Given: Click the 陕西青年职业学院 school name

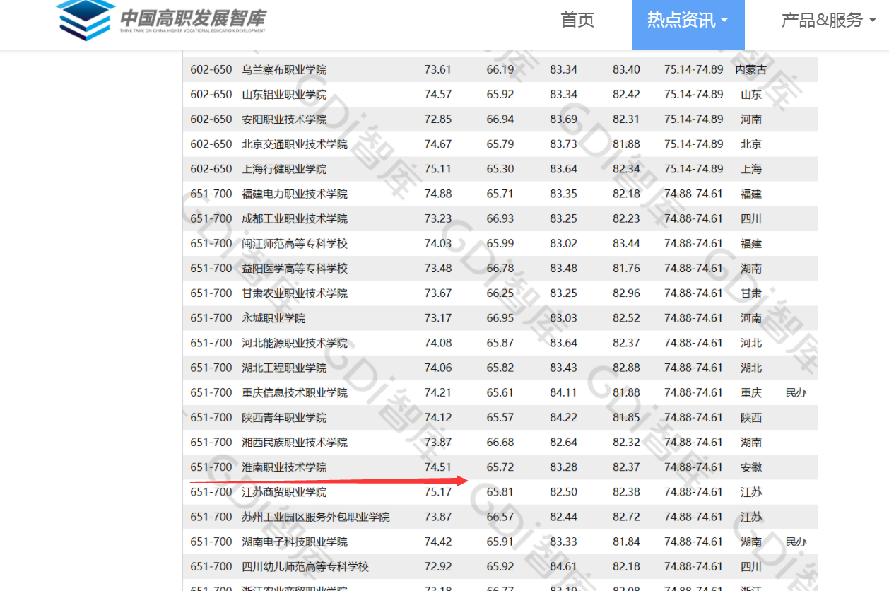Looking at the screenshot, I should [284, 418].
